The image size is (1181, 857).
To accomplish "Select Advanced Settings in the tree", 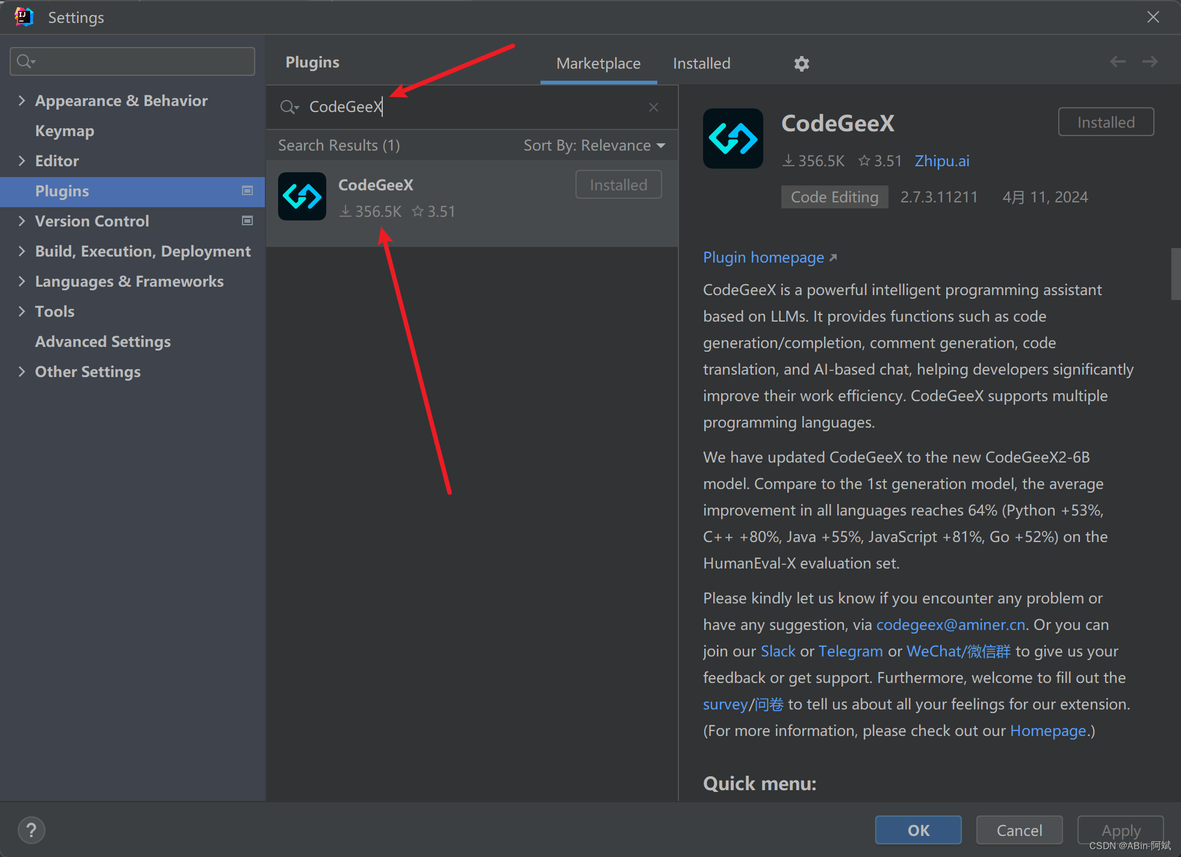I will coord(103,341).
